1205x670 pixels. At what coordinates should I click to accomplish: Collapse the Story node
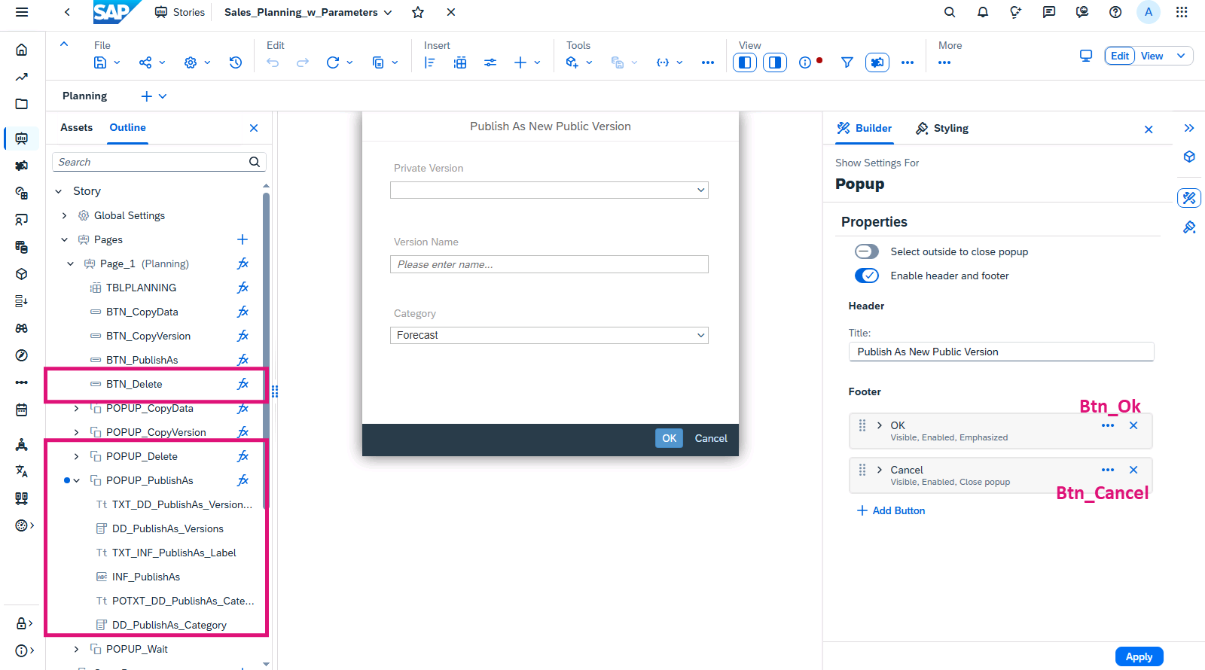tap(58, 191)
